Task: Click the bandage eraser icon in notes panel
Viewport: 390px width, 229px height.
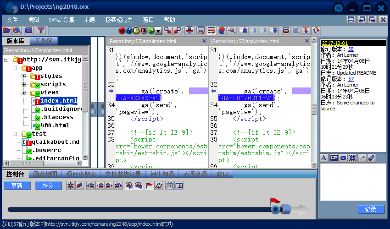Action: point(371,158)
